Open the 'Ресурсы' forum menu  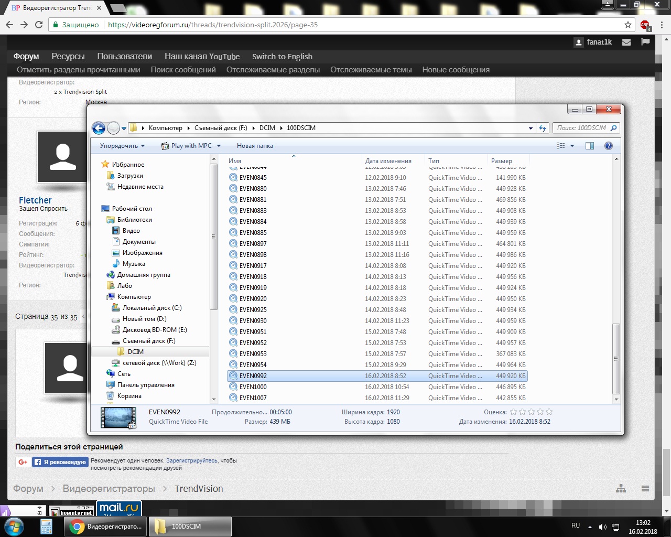click(x=68, y=57)
